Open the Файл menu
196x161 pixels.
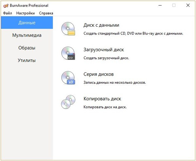(8, 13)
